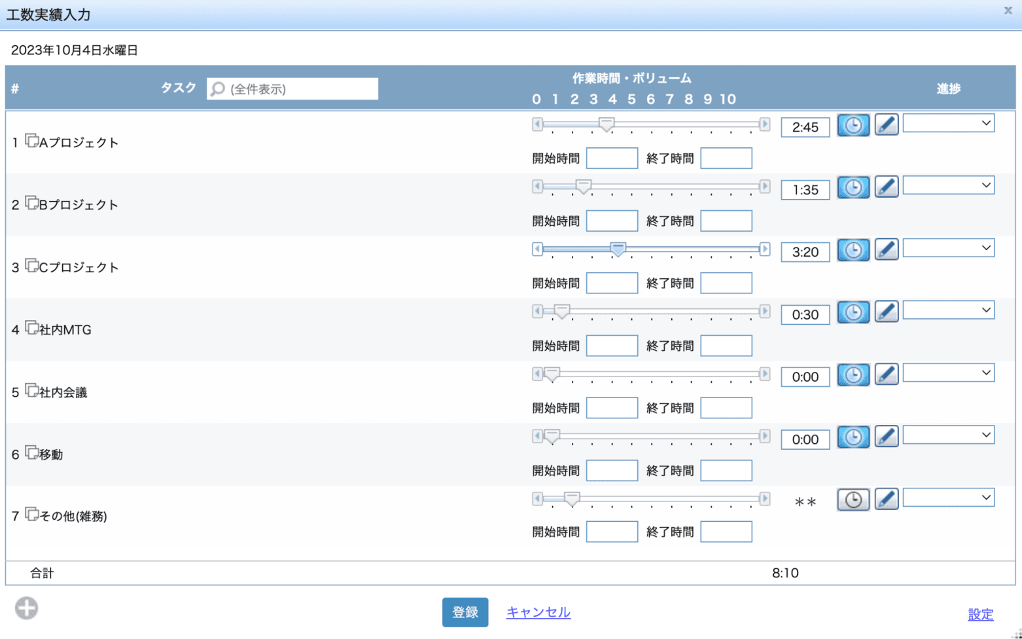The height and width of the screenshot is (639, 1022).
Task: Open the 進捗 dropdown for Aプロジェクト
Action: [948, 123]
